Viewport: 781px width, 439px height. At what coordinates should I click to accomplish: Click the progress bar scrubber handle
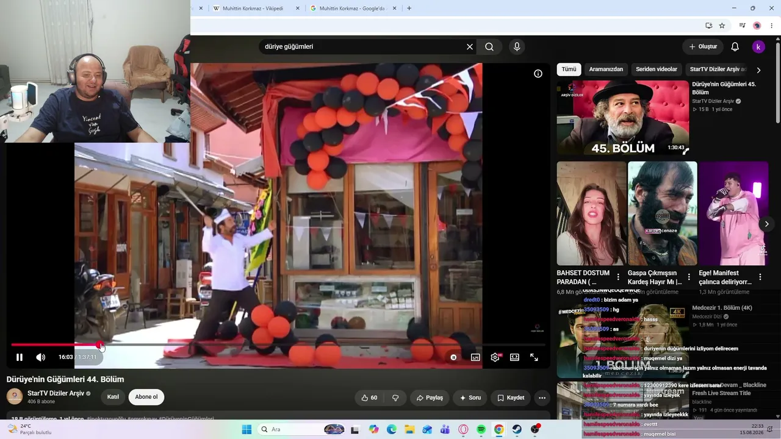click(100, 345)
